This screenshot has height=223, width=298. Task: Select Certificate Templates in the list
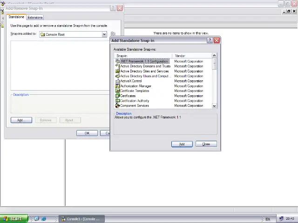click(x=135, y=91)
